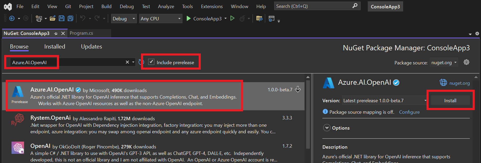Clear the package search box text
Screen dimensions: 481x163
tap(127, 62)
